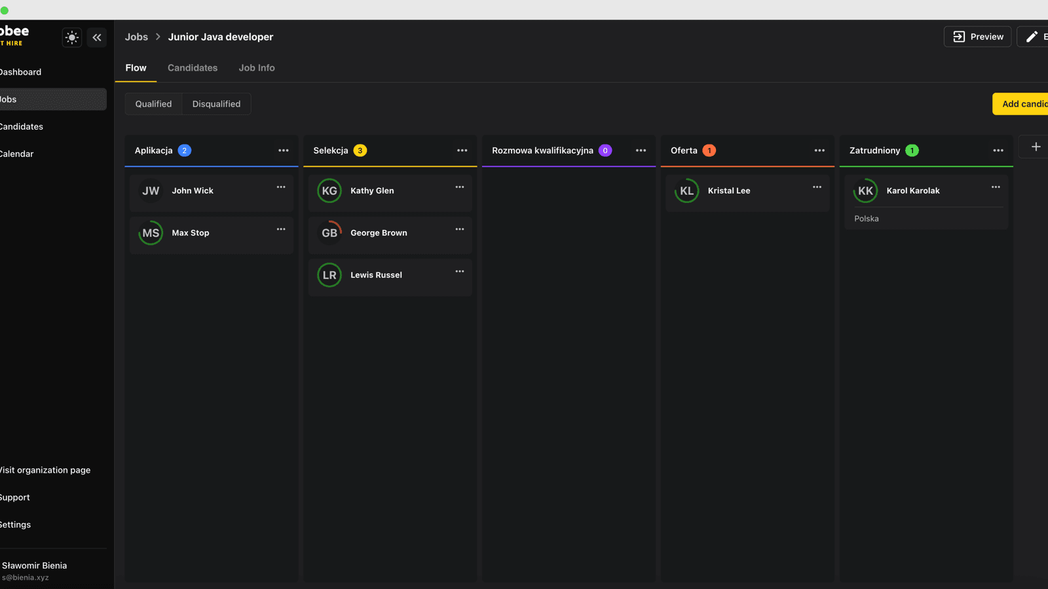Add a new stage with the plus icon
Image resolution: width=1048 pixels, height=589 pixels.
point(1035,147)
